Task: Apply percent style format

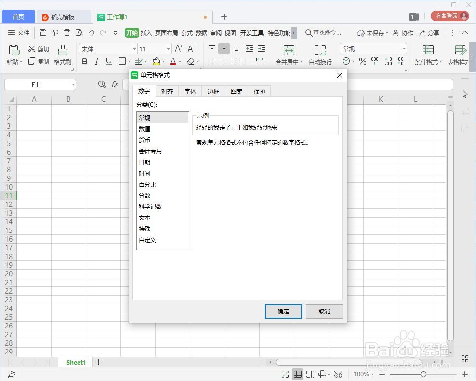Action: pos(362,61)
